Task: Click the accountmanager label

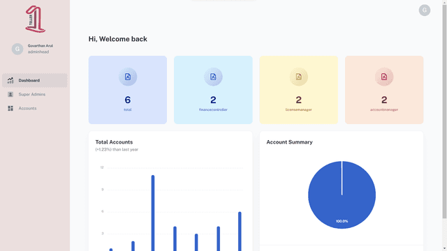Action: (384, 109)
